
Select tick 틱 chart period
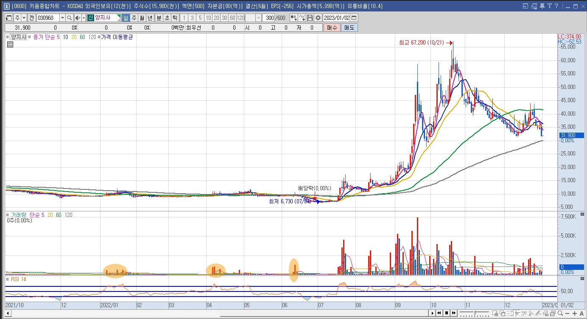(175, 18)
